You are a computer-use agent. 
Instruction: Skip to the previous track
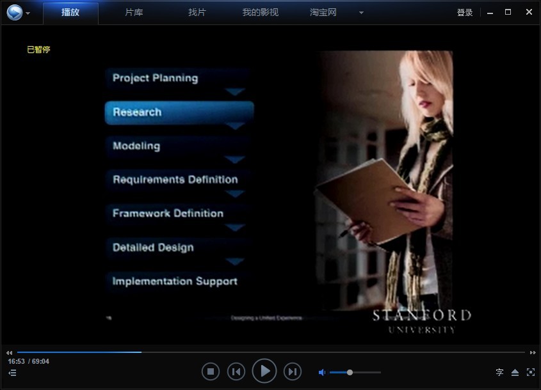coord(236,371)
